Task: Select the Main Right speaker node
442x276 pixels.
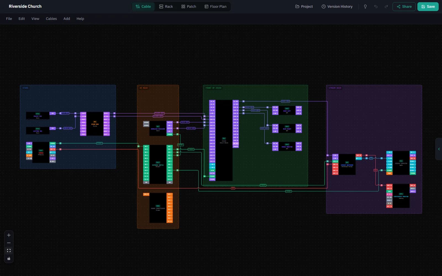Action: pyautogui.click(x=287, y=128)
